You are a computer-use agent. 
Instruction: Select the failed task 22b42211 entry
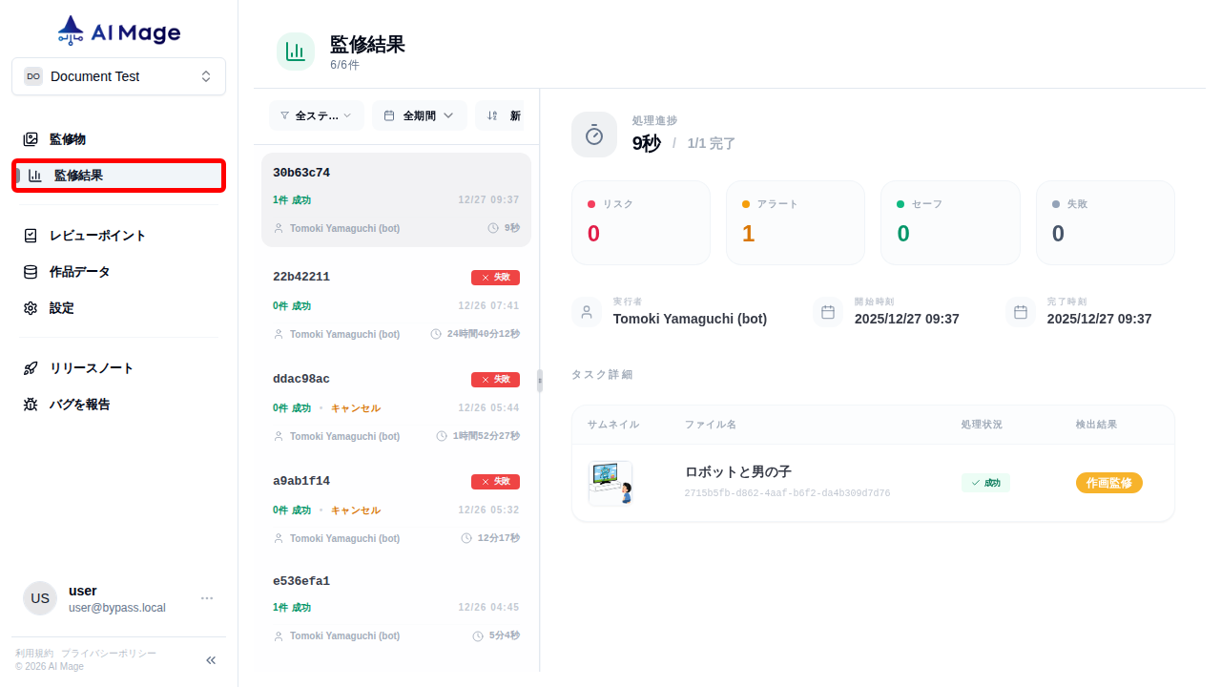(396, 305)
